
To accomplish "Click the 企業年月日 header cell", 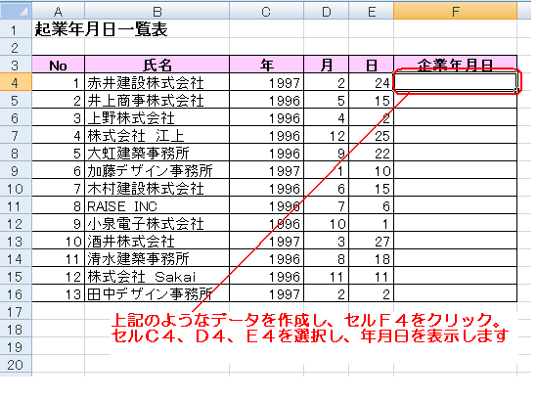I will (x=455, y=65).
